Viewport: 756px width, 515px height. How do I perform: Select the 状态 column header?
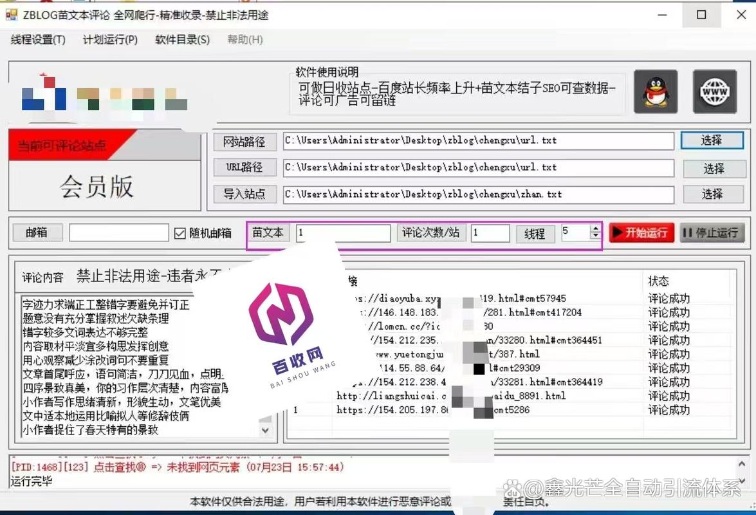[659, 281]
